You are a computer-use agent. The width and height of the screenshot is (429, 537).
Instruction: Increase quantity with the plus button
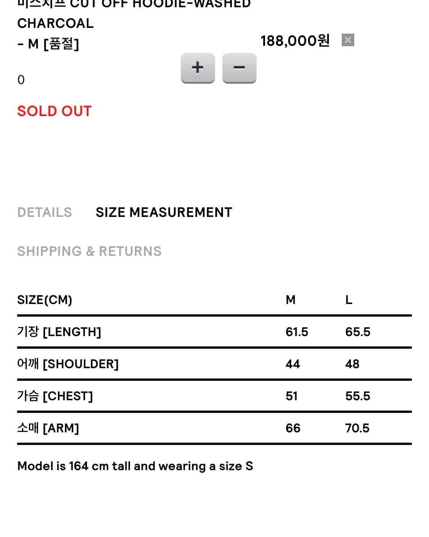point(198,68)
